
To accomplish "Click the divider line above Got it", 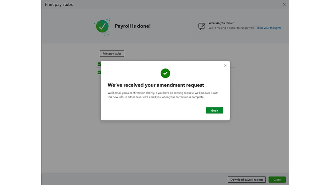I will click(165, 103).
